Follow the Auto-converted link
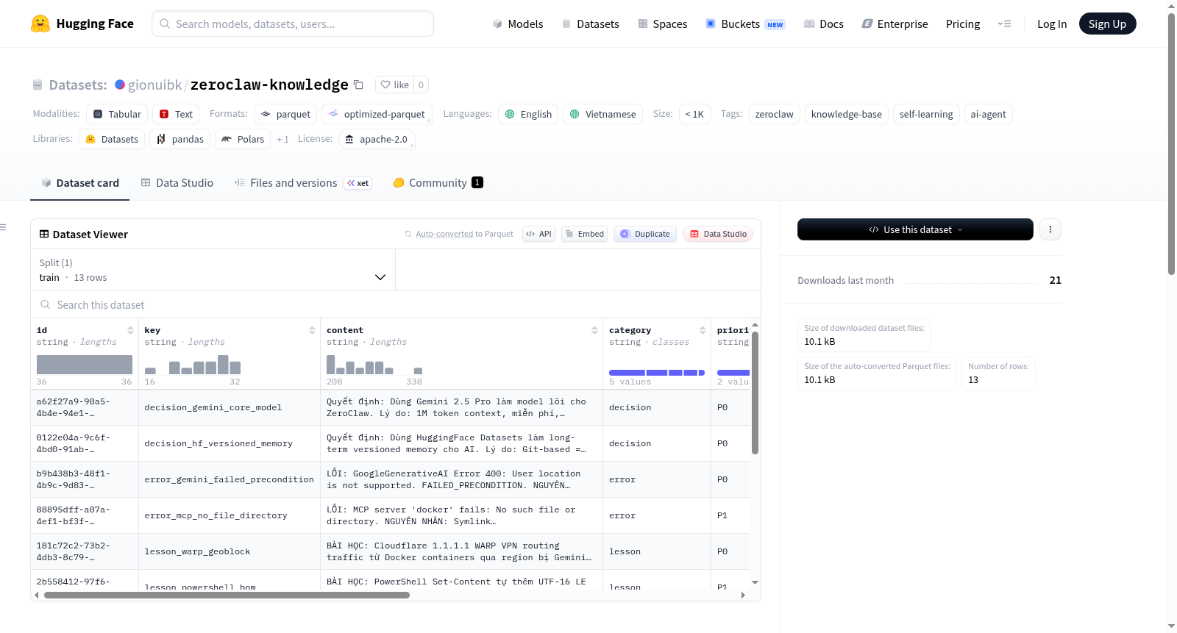The image size is (1177, 633). 444,234
